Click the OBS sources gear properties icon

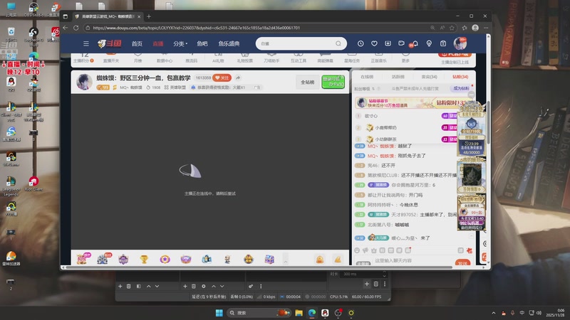pyautogui.click(x=204, y=287)
